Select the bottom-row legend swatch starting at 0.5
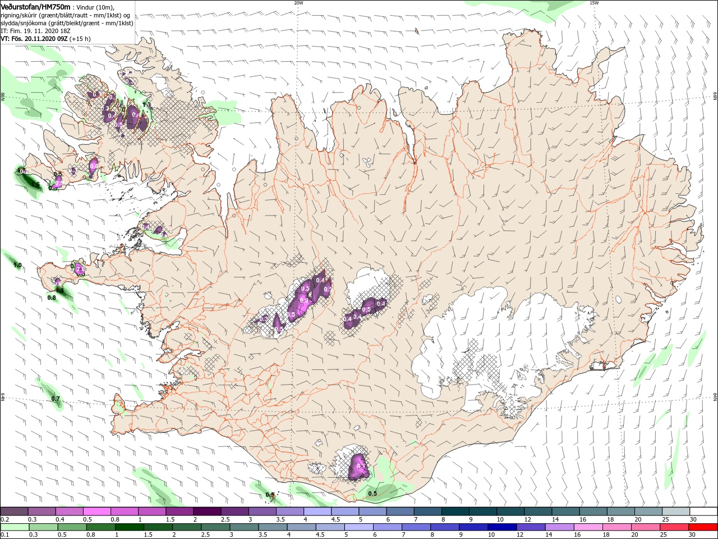 72,527
